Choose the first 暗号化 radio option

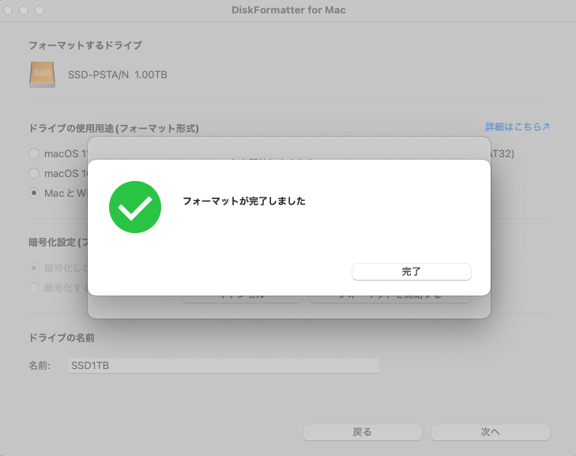tap(34, 268)
